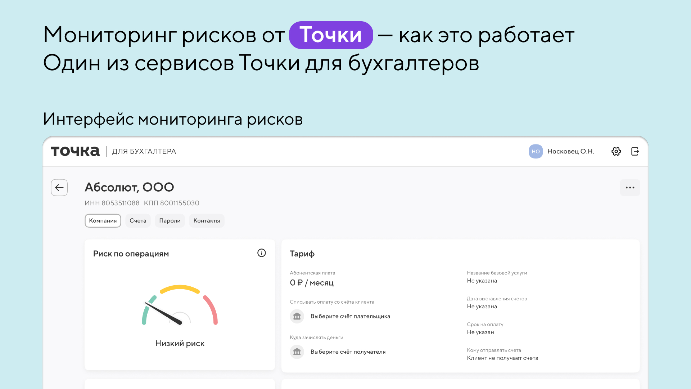Viewport: 691px width, 389px height.
Task: Open the three-dots more menu
Action: click(630, 188)
